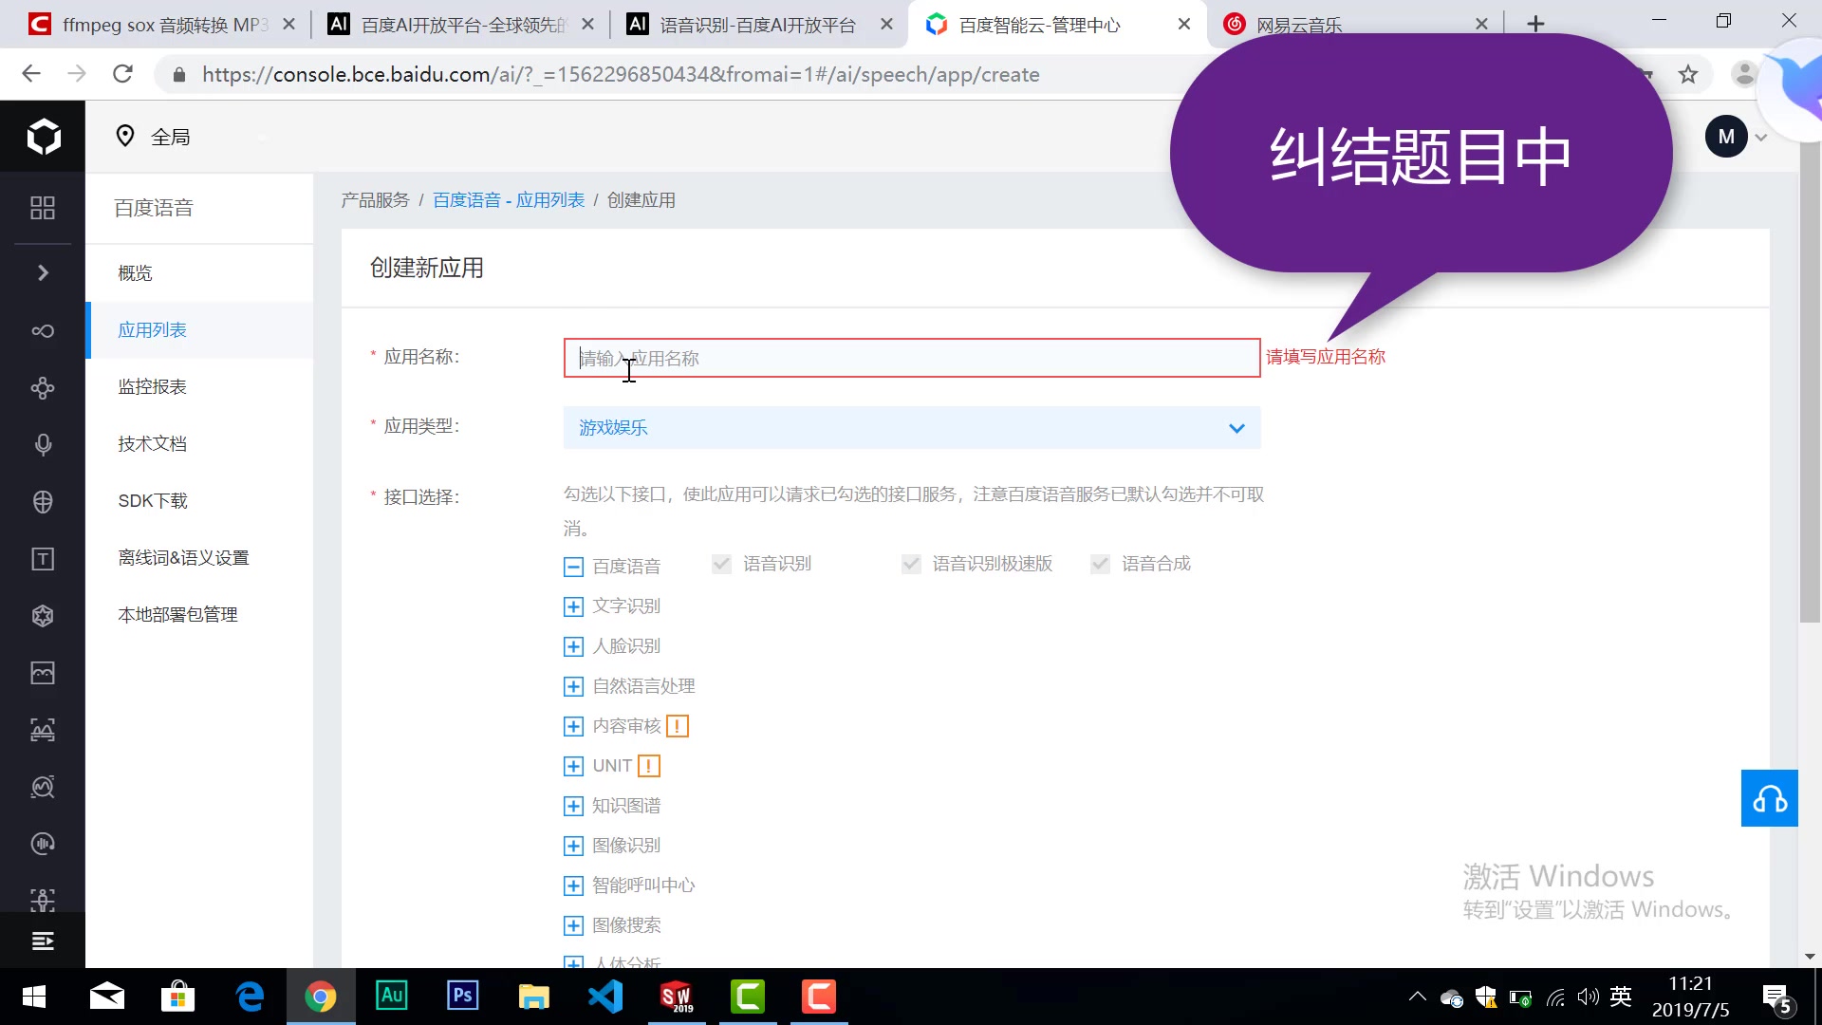
Task: Follow the 百度语音 - 应用列表 breadcrumb link
Action: point(509,200)
